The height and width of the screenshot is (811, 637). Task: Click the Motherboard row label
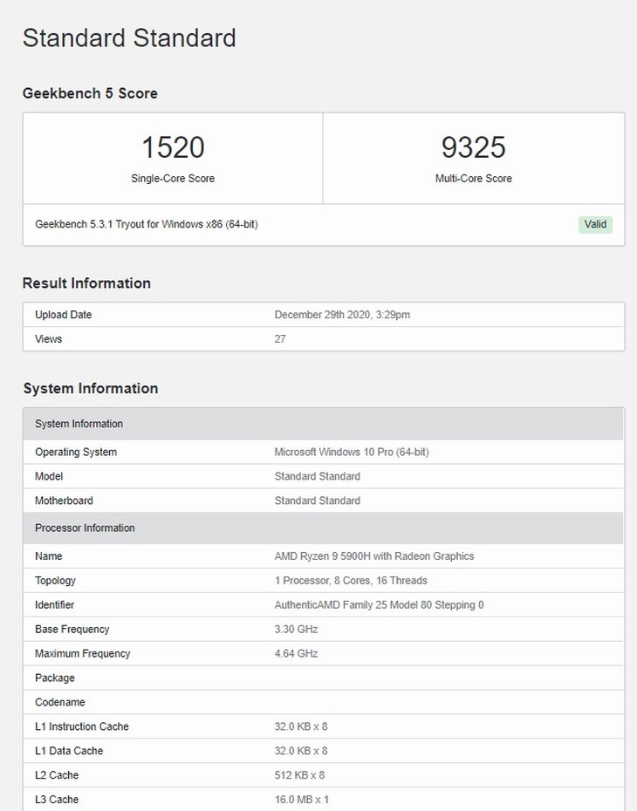(x=65, y=501)
